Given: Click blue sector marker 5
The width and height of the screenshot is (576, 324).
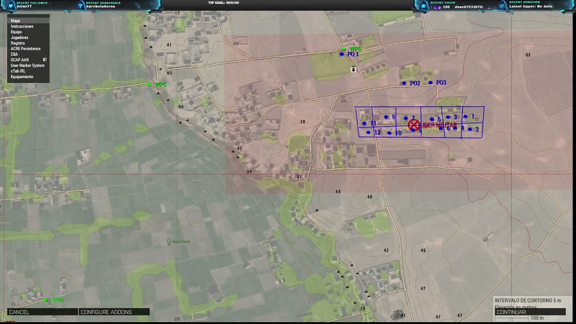Looking at the screenshot, I should (x=432, y=119).
